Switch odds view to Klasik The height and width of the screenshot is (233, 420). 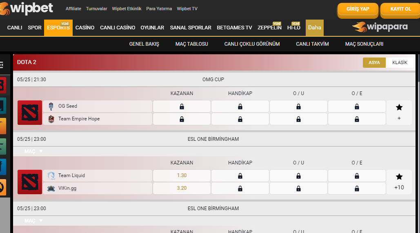pyautogui.click(x=400, y=62)
